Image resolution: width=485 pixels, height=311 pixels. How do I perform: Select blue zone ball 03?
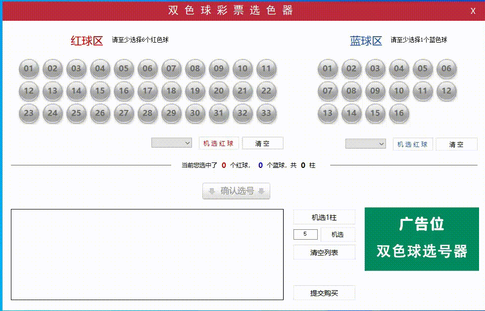click(375, 69)
